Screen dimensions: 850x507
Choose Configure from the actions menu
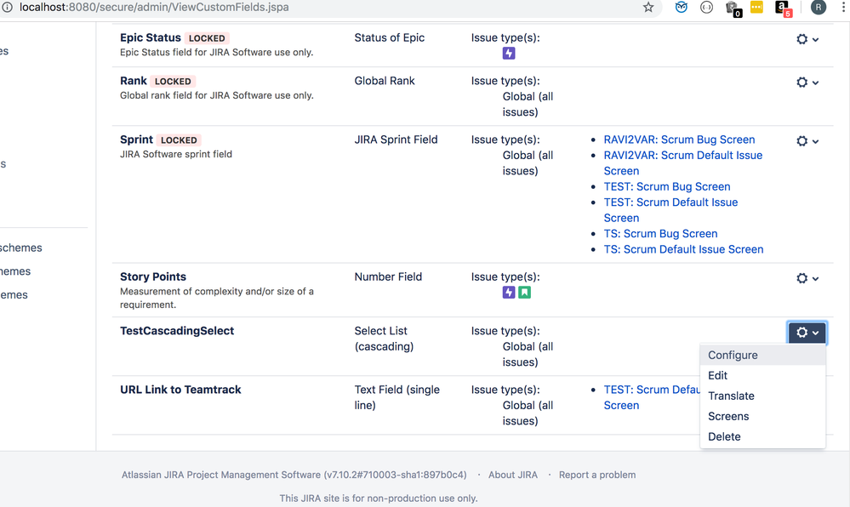762,356
